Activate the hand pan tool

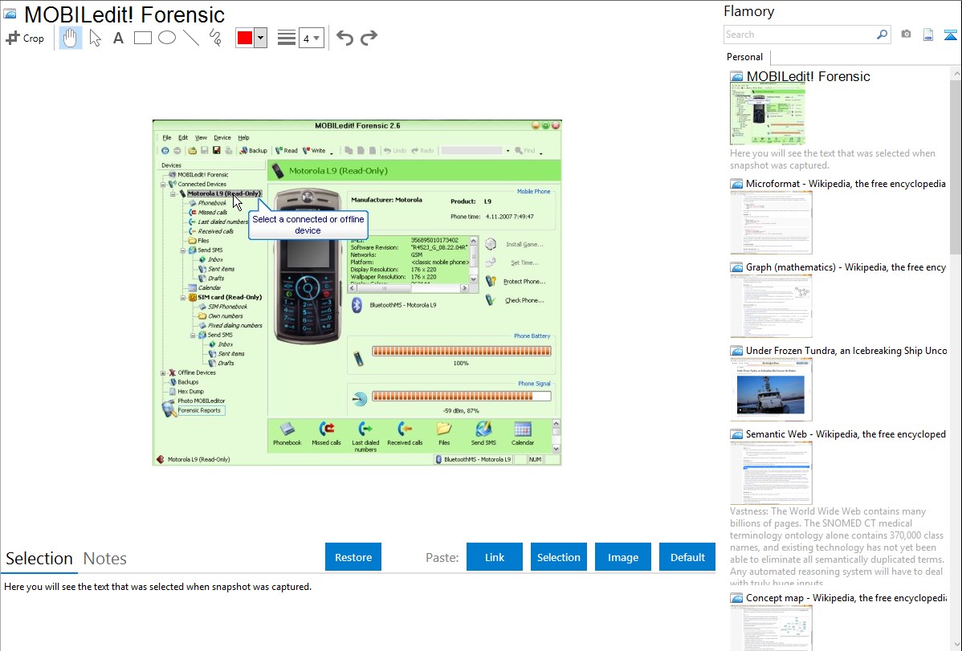(x=71, y=38)
